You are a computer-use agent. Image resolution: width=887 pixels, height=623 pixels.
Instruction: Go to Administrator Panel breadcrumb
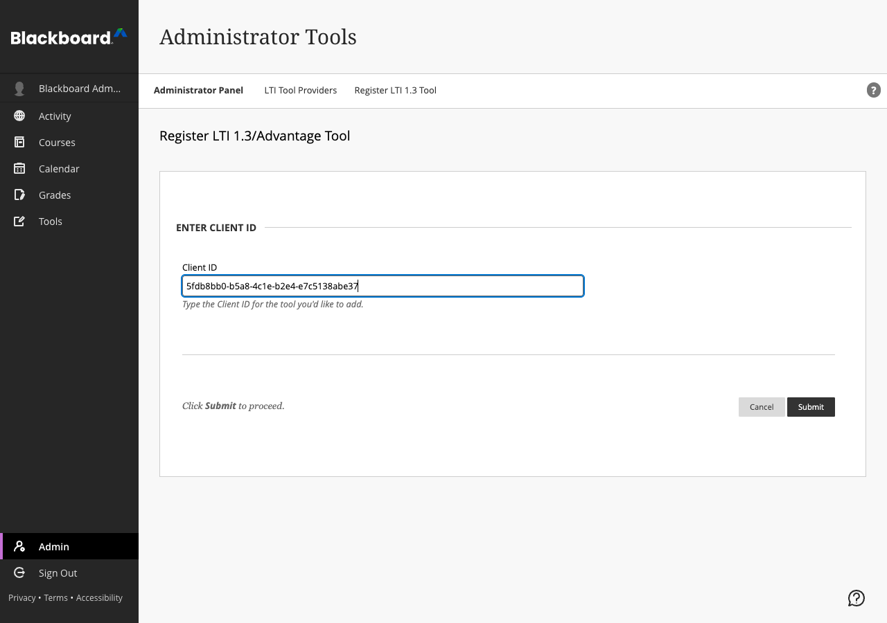tap(198, 91)
